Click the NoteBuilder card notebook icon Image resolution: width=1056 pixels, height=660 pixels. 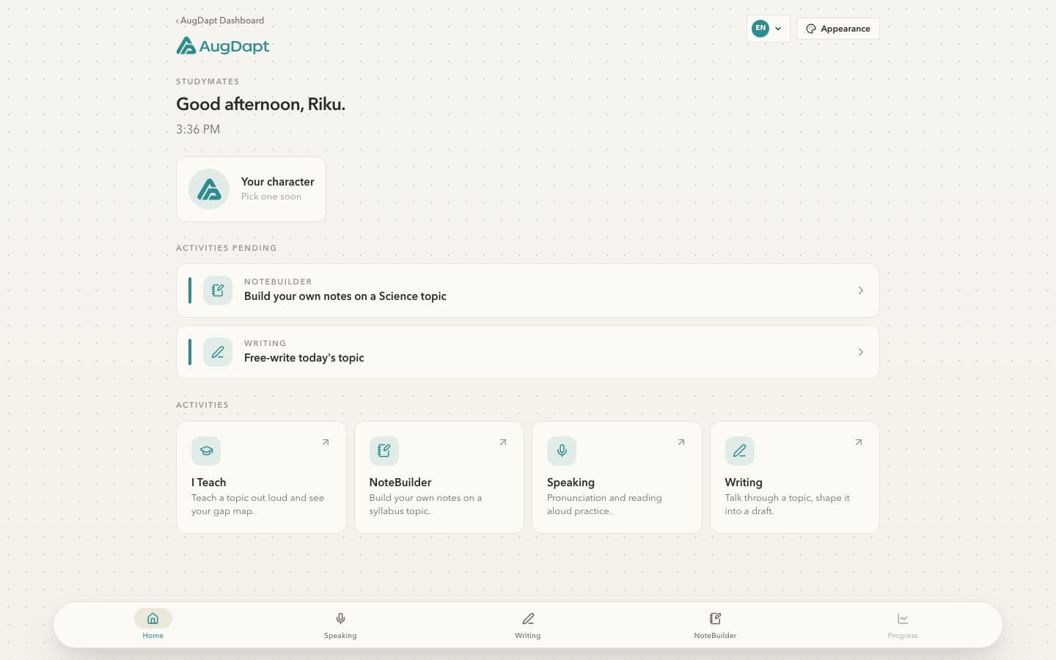(384, 451)
